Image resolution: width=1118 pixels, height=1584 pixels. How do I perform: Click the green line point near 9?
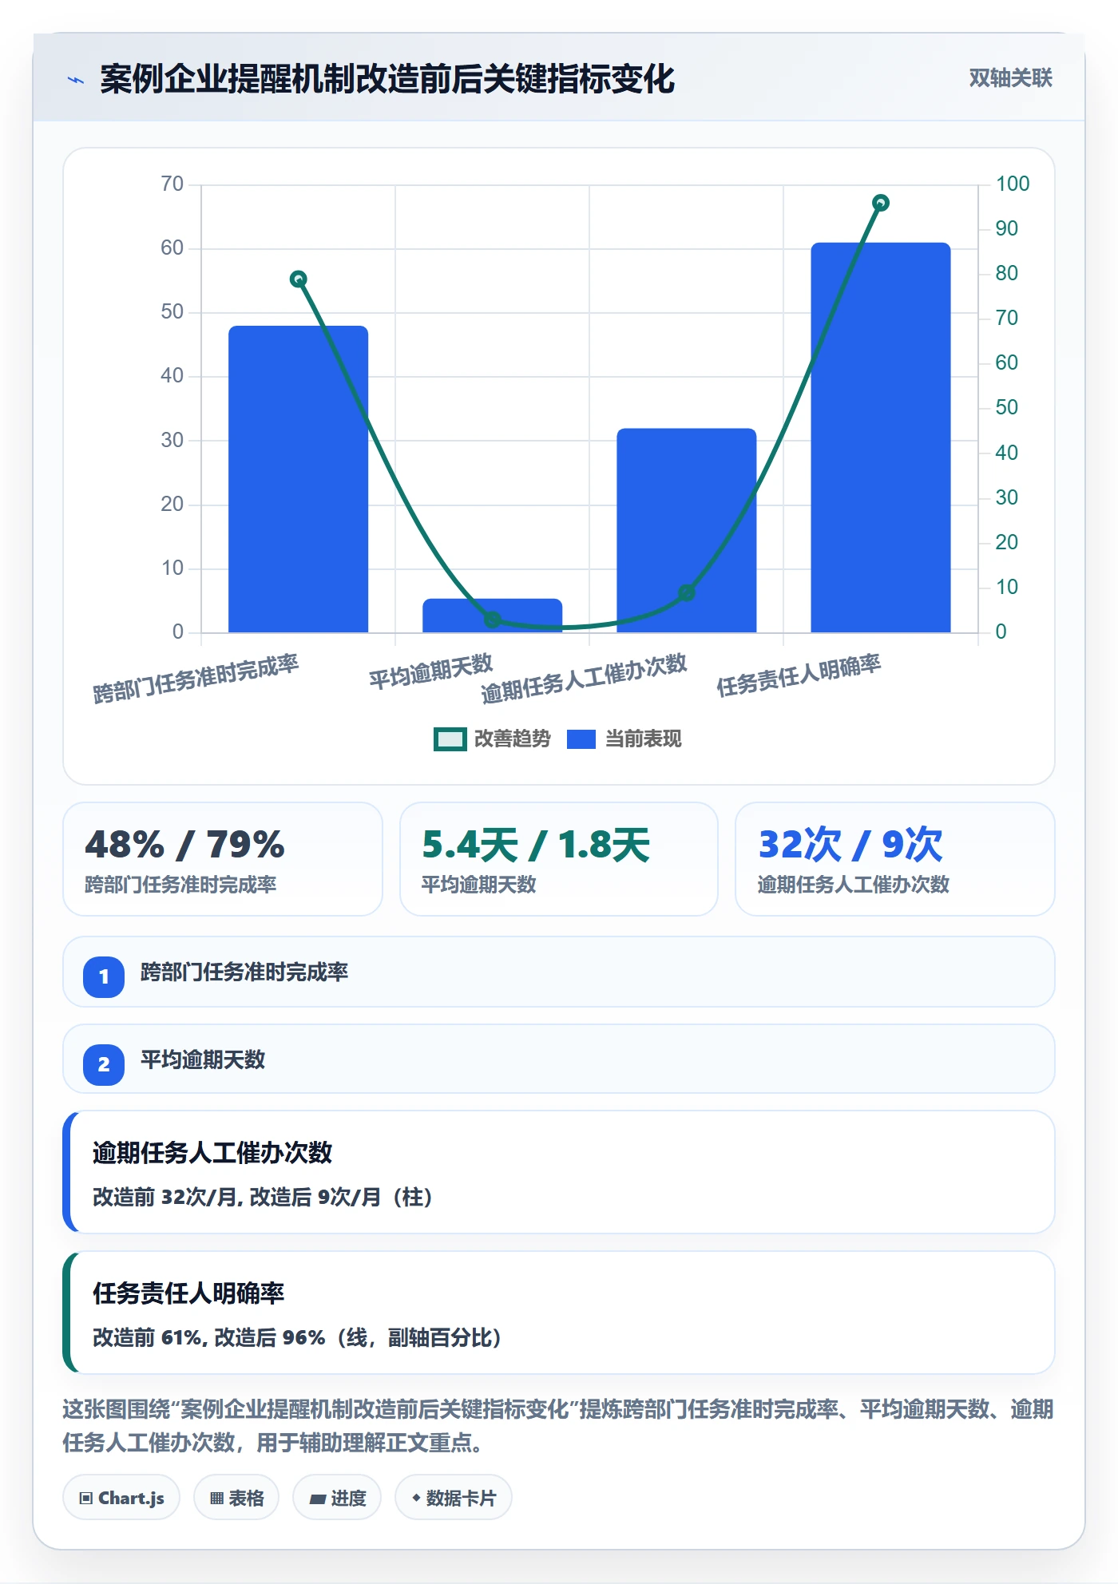pyautogui.click(x=686, y=592)
